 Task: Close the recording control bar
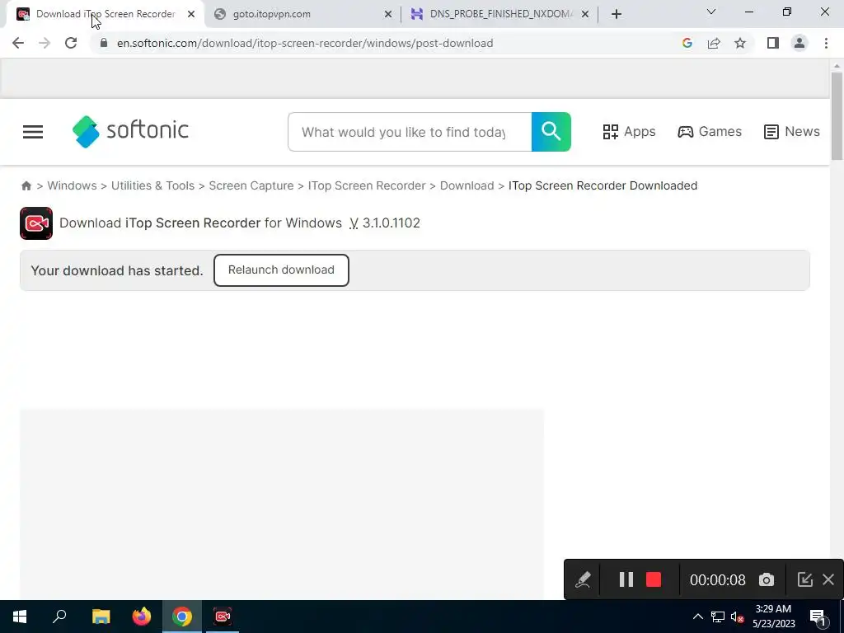(x=828, y=579)
